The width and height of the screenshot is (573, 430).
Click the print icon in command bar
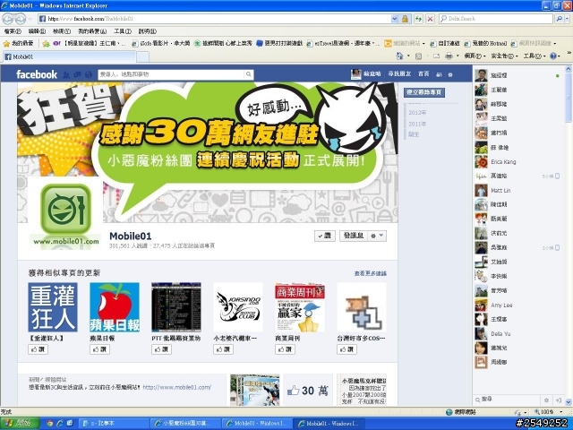point(449,56)
